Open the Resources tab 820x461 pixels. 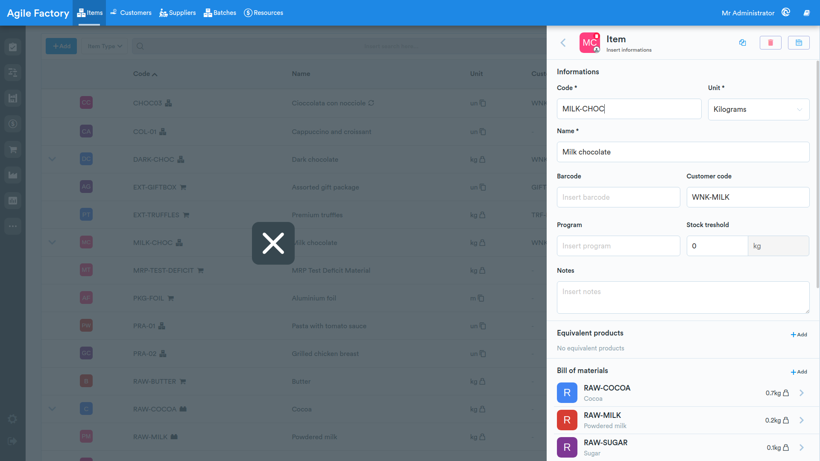pos(264,13)
